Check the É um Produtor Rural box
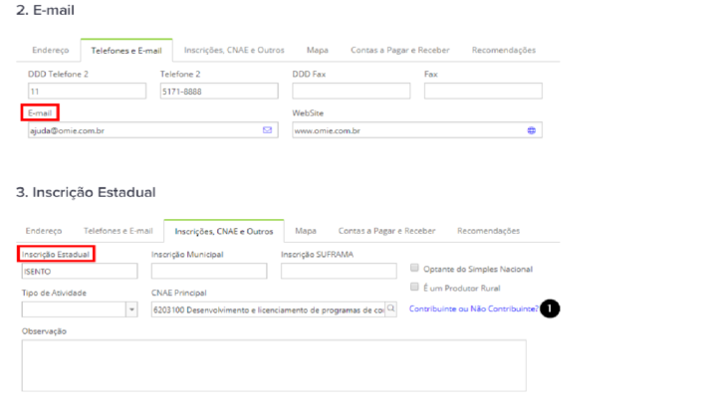 [x=414, y=288]
